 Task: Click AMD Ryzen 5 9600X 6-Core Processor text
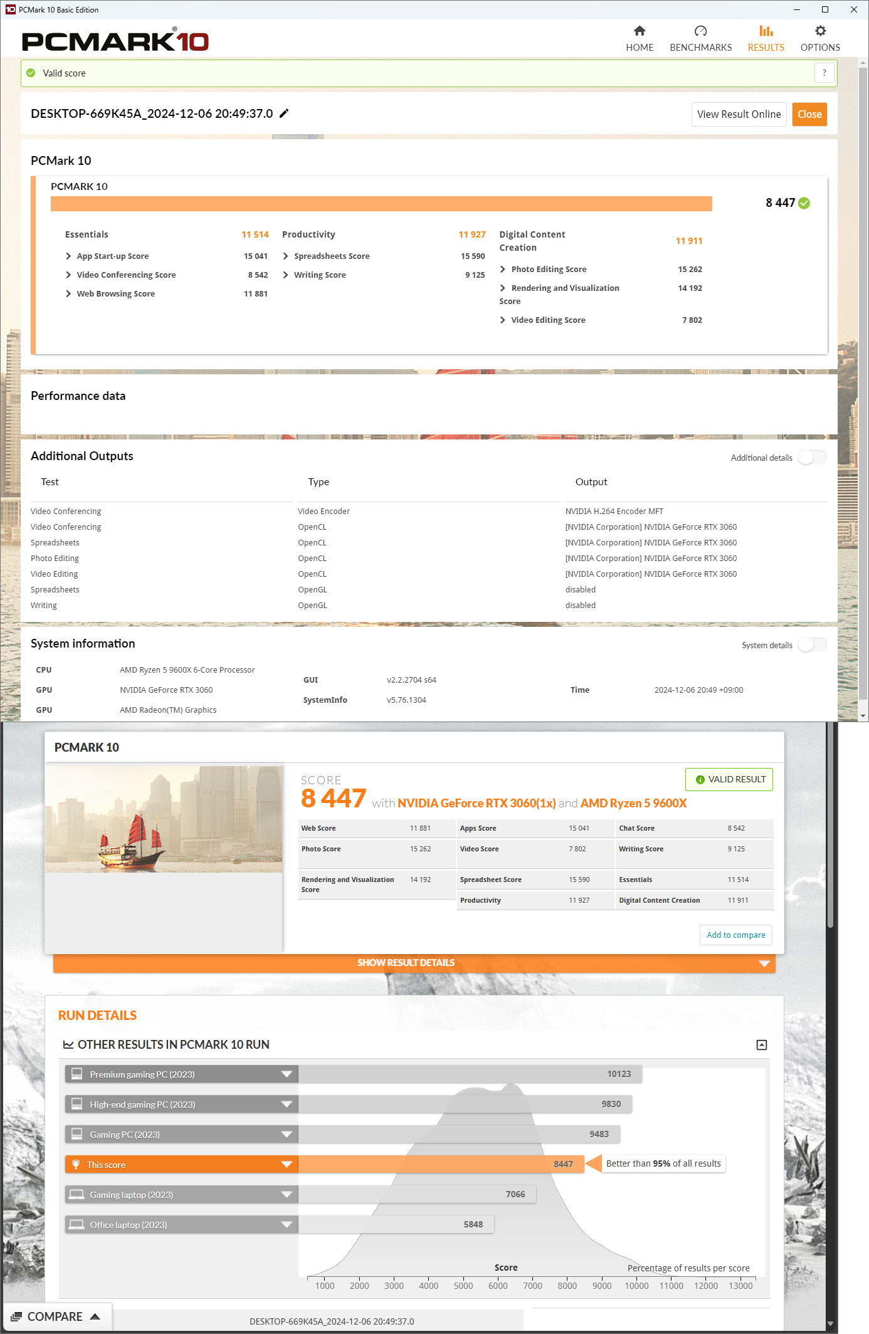(x=187, y=670)
